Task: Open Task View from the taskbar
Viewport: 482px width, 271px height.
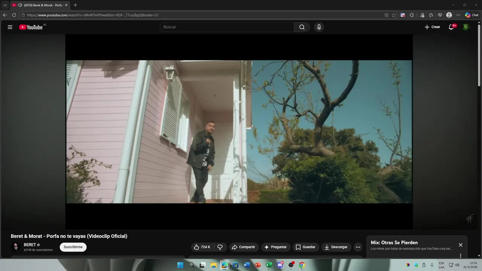Action: click(x=202, y=265)
